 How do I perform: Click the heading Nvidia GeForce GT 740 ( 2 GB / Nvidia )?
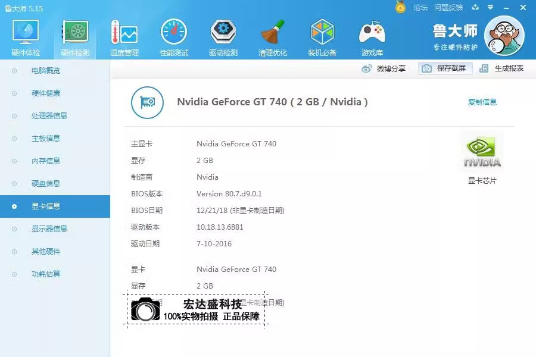[272, 102]
